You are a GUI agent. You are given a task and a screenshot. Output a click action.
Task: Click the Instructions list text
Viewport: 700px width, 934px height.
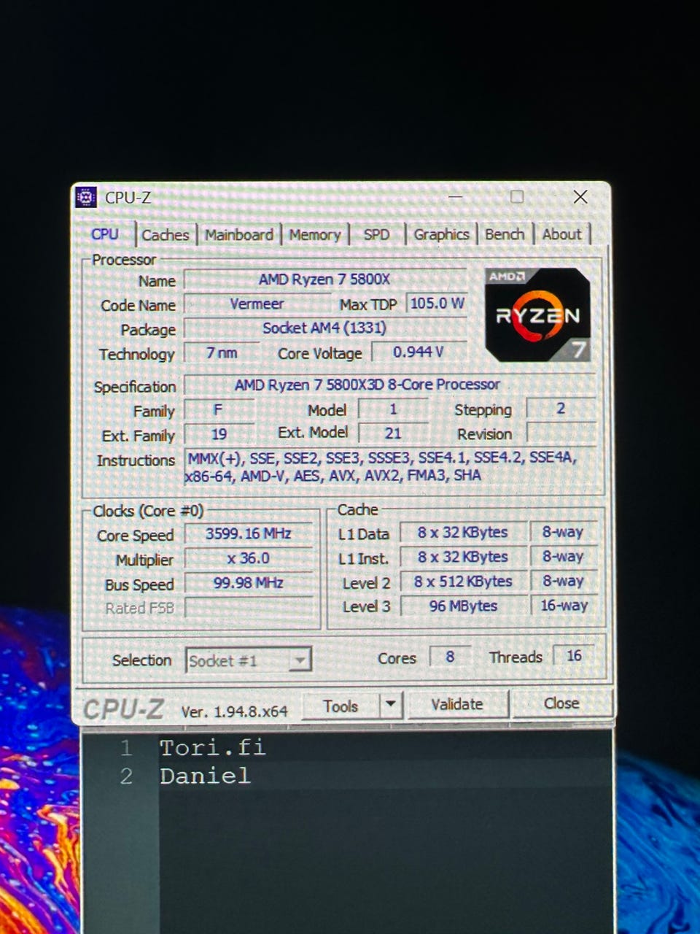389,466
